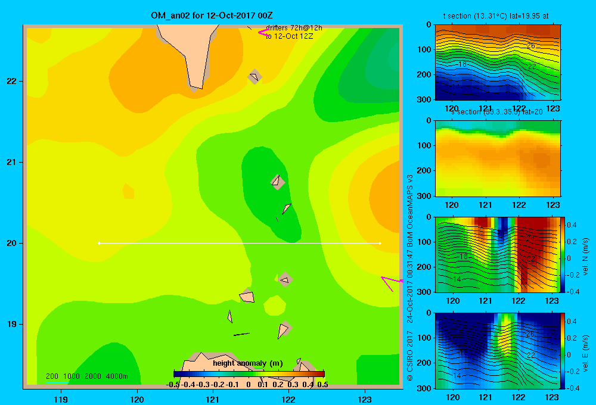The image size is (596, 405).
Task: Click the west endpoint of the white section line
Action: [x=99, y=243]
